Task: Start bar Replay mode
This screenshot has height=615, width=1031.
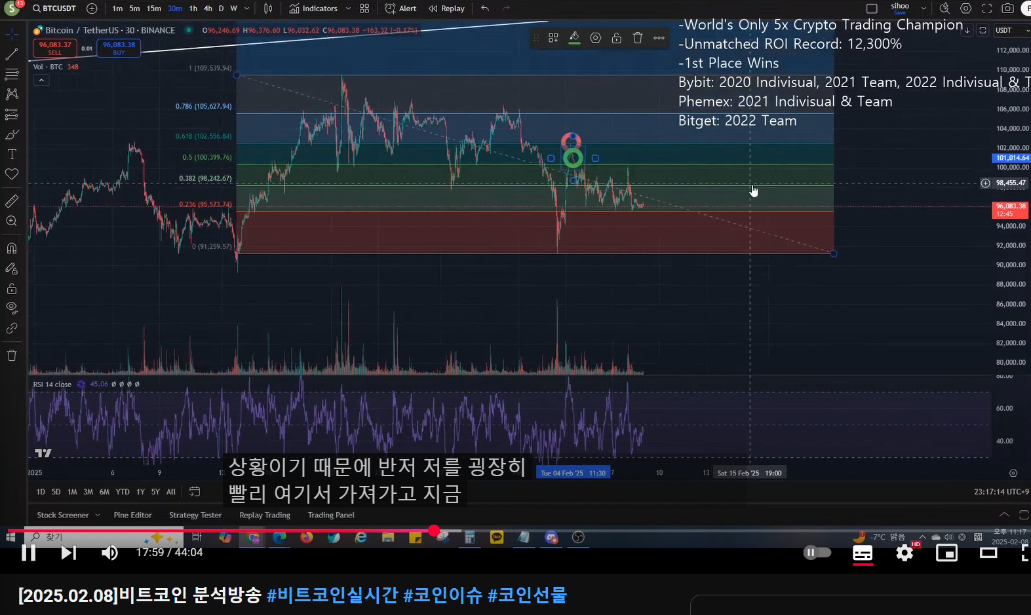Action: click(x=446, y=9)
